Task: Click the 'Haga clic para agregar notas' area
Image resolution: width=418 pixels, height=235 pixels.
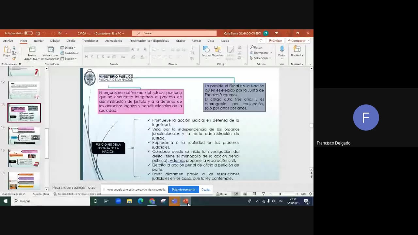Action: click(73, 188)
